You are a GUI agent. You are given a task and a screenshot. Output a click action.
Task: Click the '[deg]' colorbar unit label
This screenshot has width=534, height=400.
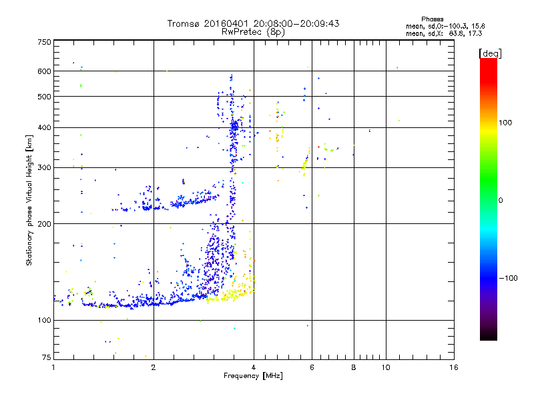tap(490, 53)
